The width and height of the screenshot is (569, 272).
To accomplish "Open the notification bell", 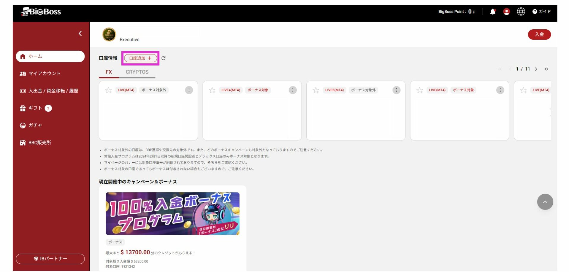I will coord(493,12).
